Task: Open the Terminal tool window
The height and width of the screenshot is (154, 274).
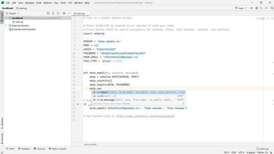Action: tap(39, 149)
